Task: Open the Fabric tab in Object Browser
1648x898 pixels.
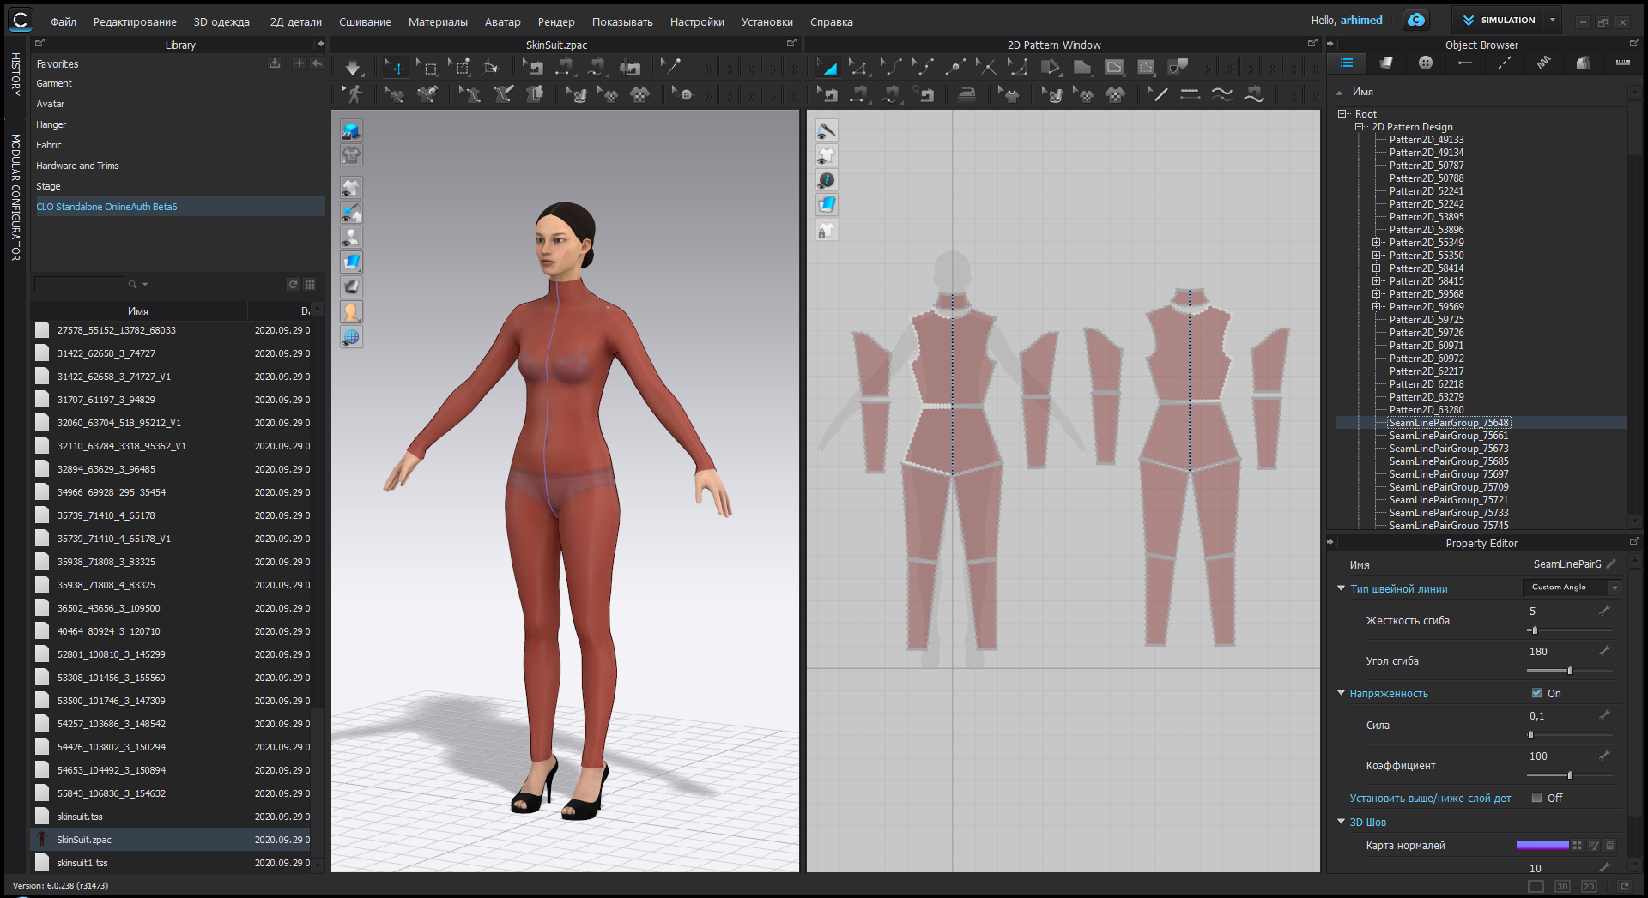Action: pyautogui.click(x=1386, y=63)
